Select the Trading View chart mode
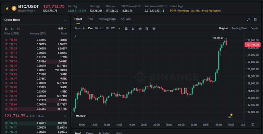 tap(239, 28)
